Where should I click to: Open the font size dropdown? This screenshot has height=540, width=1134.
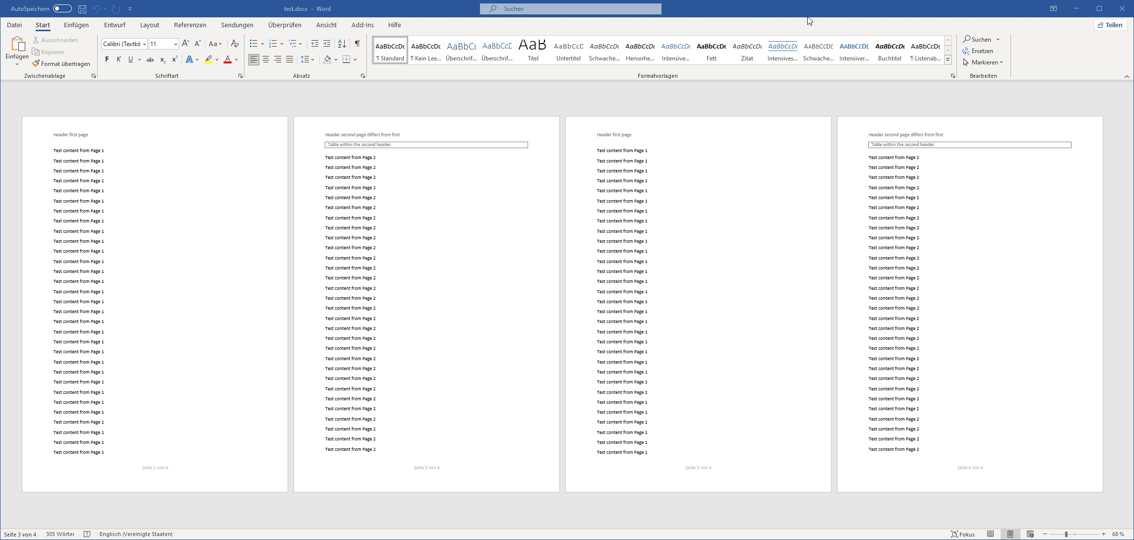coord(176,44)
